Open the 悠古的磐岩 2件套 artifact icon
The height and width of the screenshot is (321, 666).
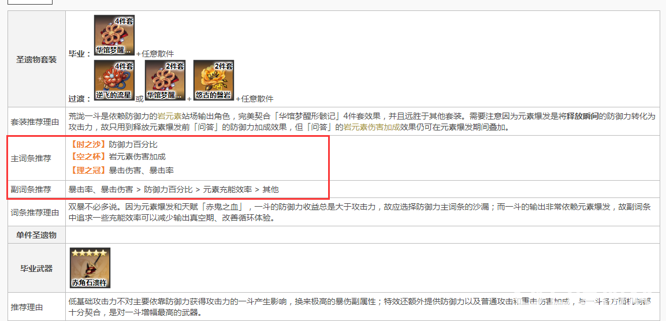[214, 81]
